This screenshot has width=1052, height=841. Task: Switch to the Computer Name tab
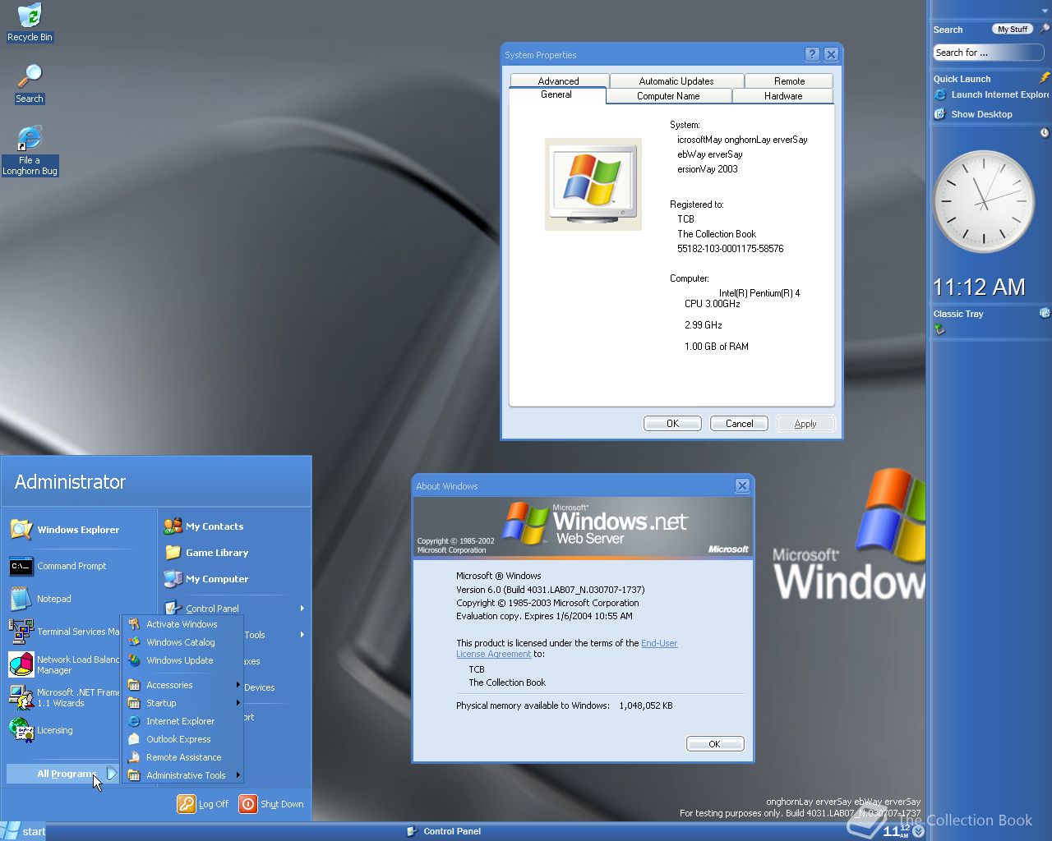[668, 96]
